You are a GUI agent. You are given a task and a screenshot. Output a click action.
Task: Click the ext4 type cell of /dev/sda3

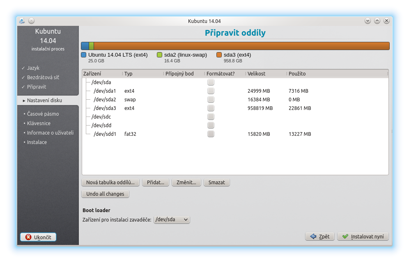tap(129, 108)
